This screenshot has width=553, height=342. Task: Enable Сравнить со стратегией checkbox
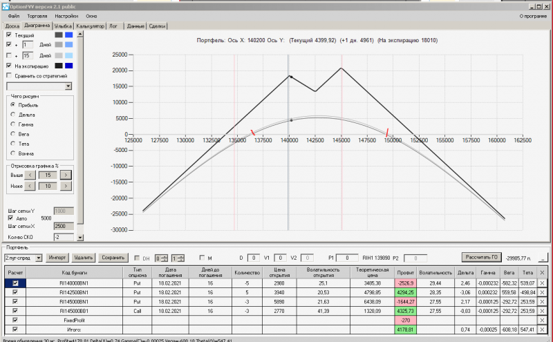9,75
